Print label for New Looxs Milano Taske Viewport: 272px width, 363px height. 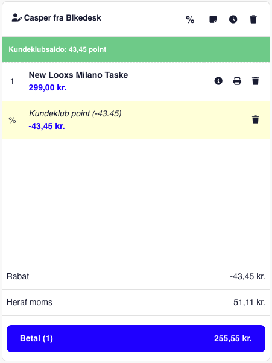click(x=237, y=81)
